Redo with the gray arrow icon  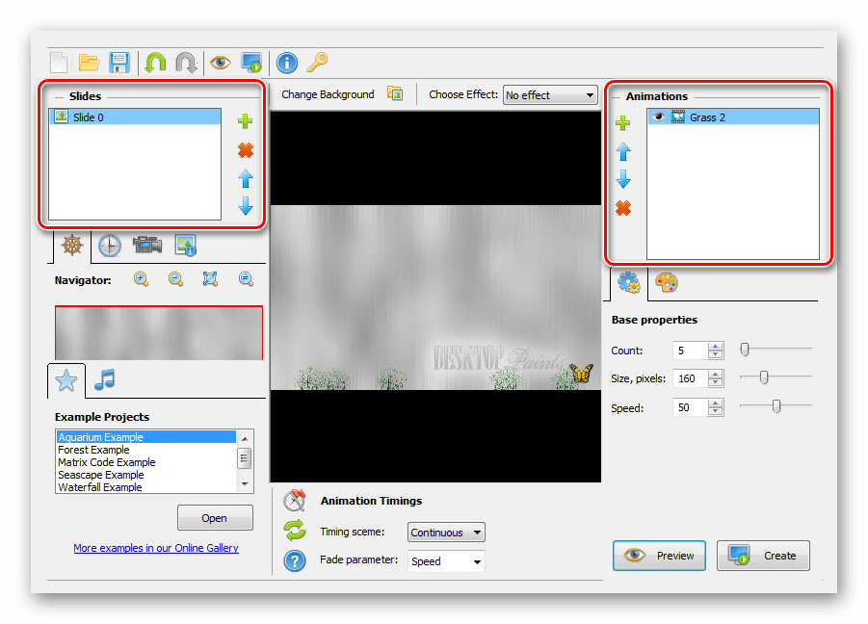point(186,63)
